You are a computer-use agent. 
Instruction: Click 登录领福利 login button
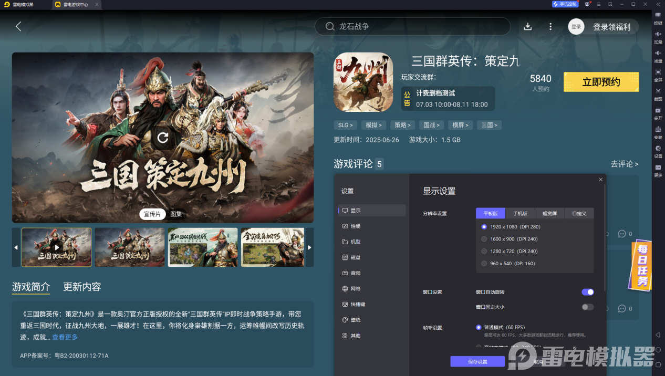(x=611, y=27)
